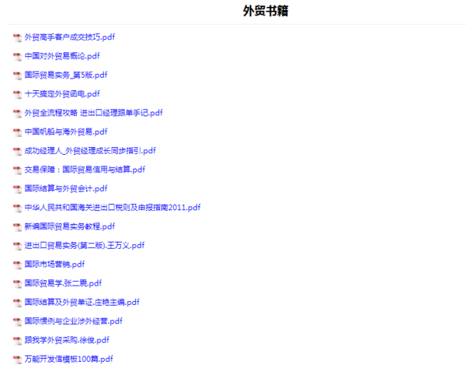The image size is (466, 368).
Task: Open 中国对外贸易概论.pdf link
Action: (x=62, y=56)
